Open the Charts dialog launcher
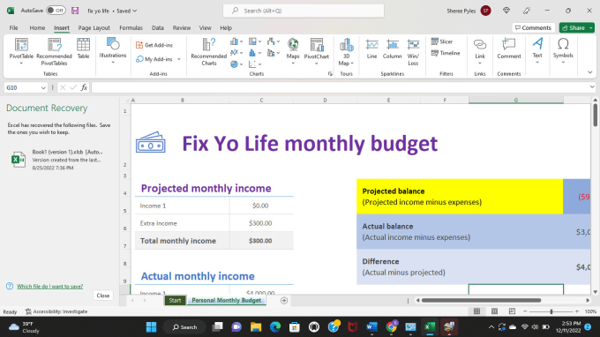The width and height of the screenshot is (600, 337). pyautogui.click(x=330, y=74)
